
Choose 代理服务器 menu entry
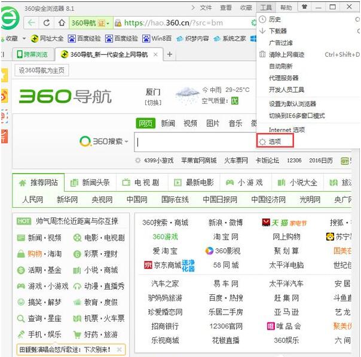(x=284, y=78)
